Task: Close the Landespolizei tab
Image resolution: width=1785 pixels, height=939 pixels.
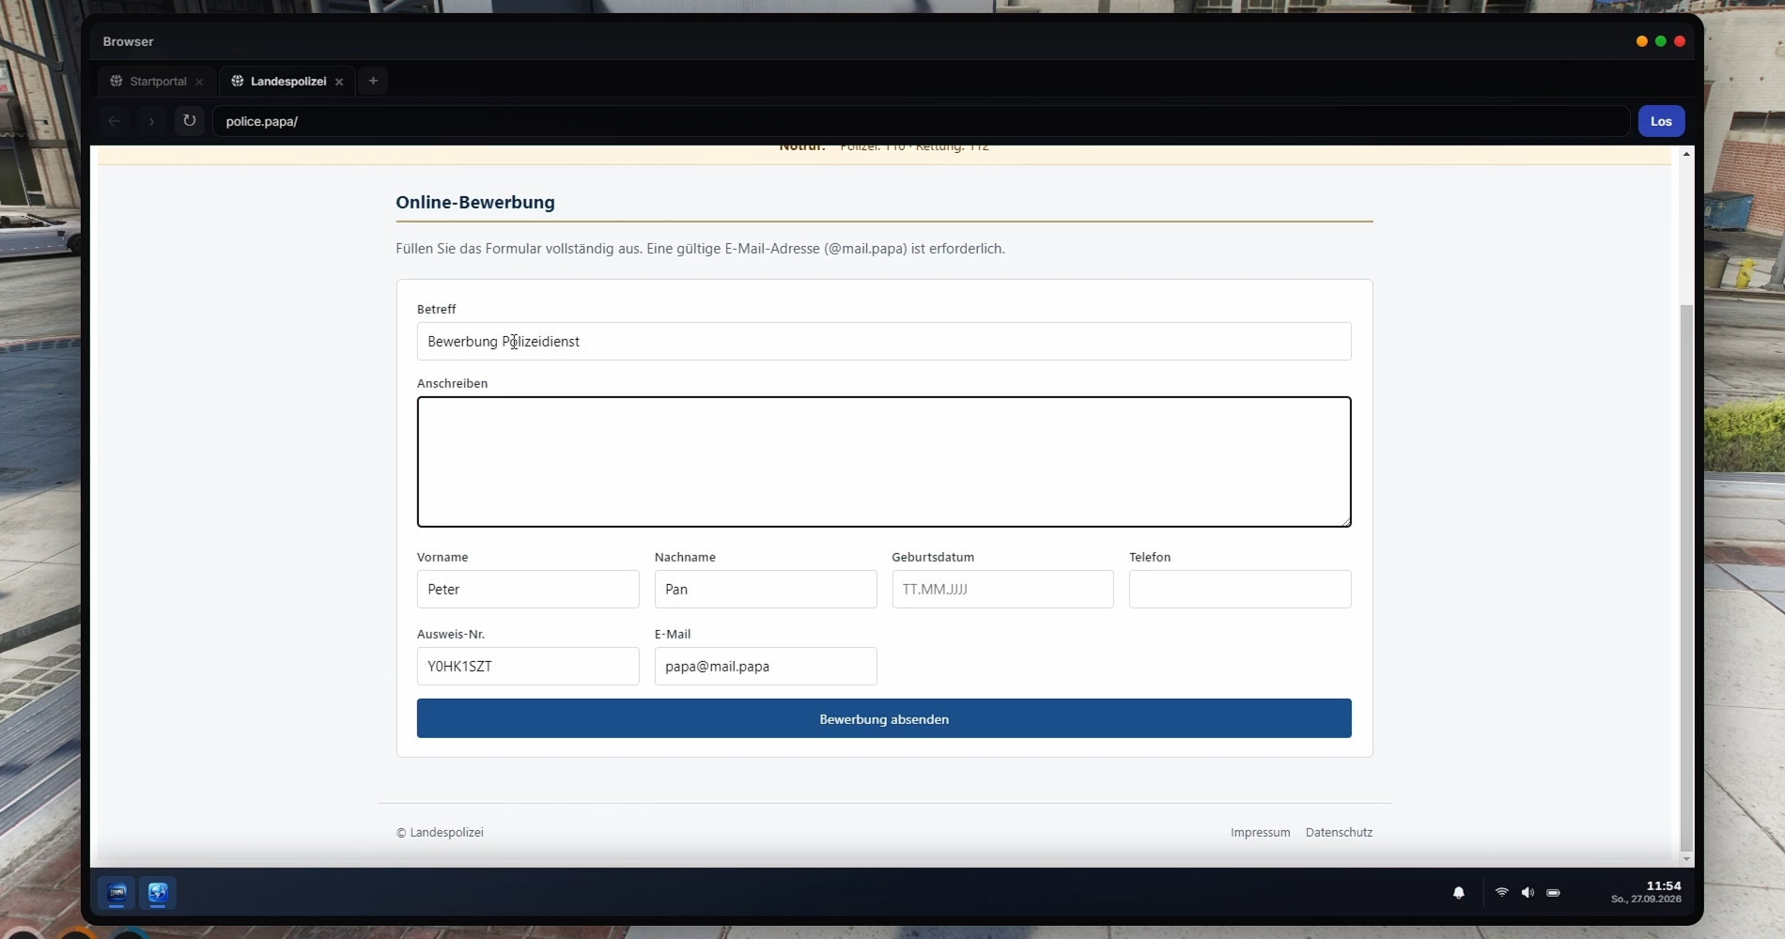Action: (339, 82)
